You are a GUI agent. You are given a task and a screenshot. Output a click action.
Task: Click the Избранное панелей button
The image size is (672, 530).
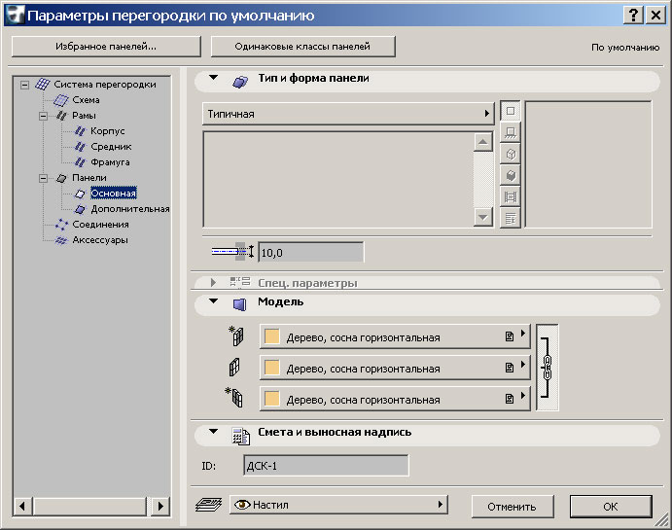click(106, 47)
